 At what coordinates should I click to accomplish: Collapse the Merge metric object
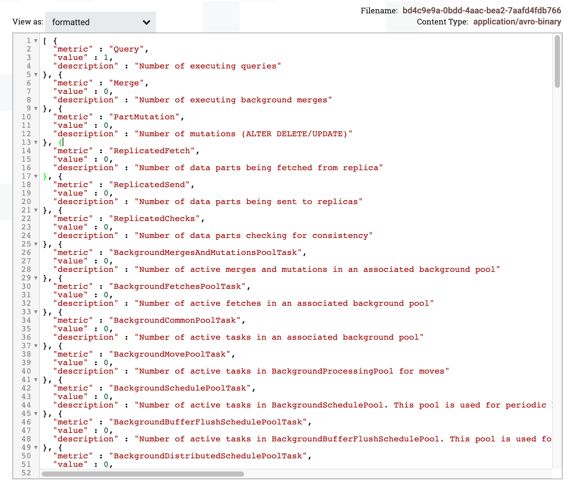click(35, 74)
